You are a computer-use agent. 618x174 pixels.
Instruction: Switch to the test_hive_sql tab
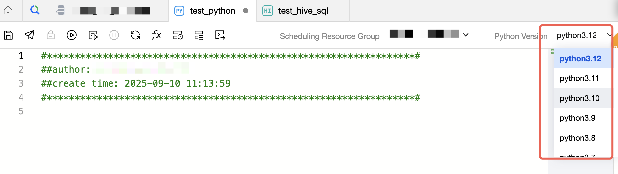click(302, 11)
